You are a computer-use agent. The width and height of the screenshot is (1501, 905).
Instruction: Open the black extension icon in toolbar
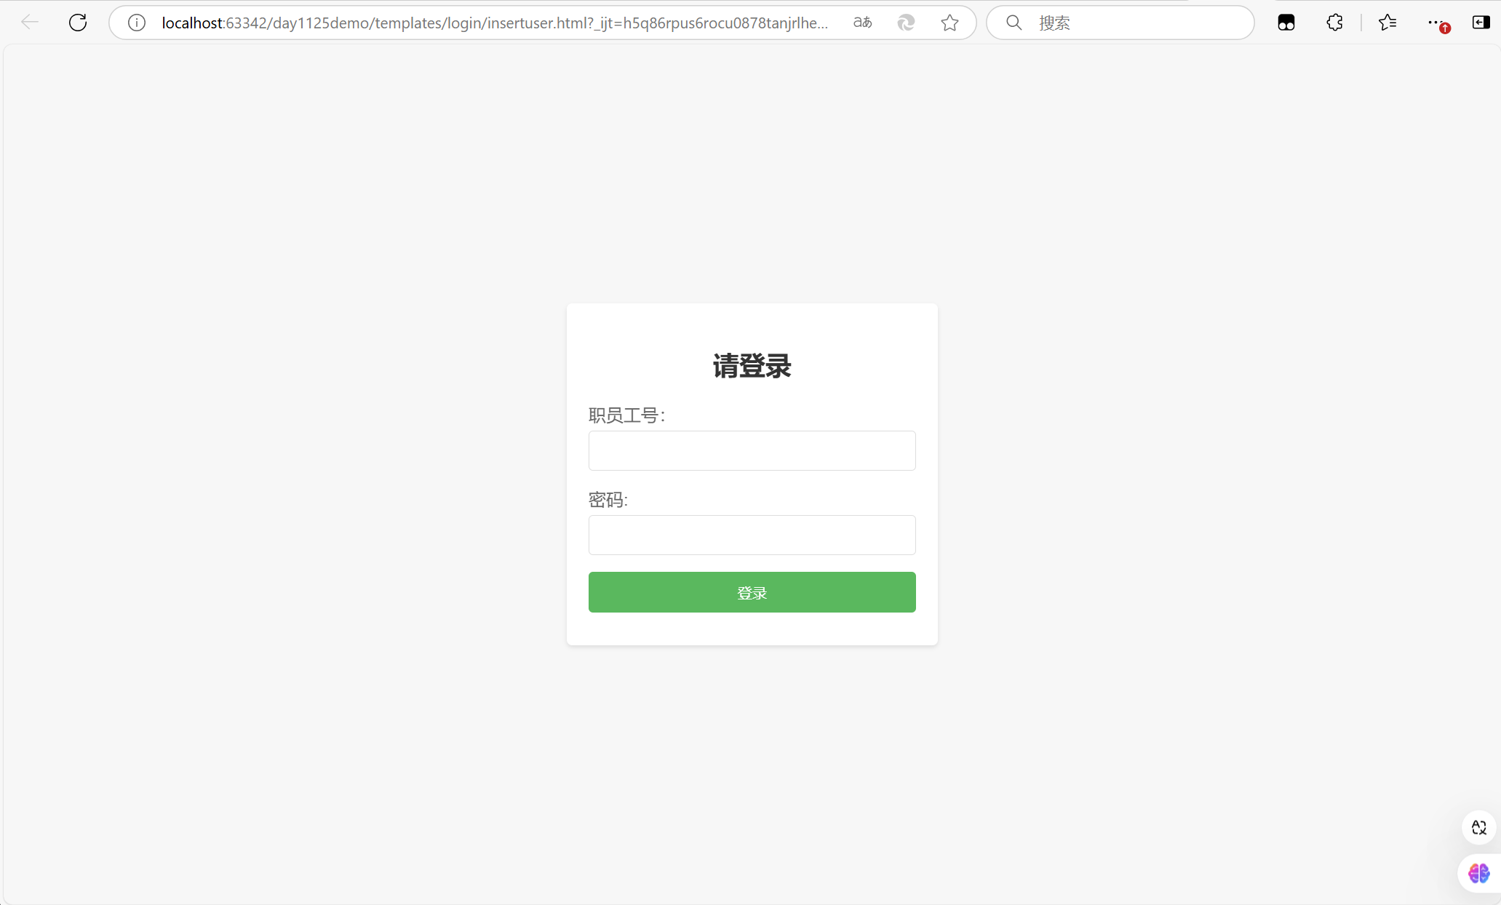click(1286, 23)
